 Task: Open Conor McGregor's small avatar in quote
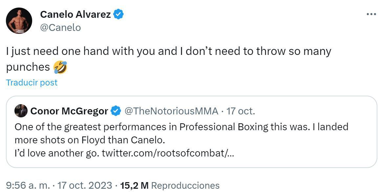click(21, 111)
